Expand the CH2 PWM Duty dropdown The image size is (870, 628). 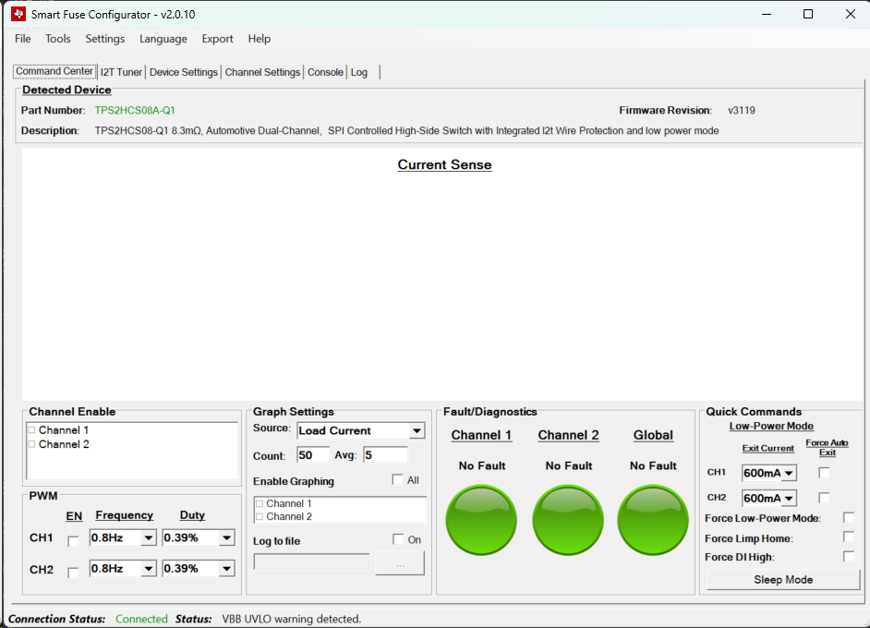coord(226,569)
